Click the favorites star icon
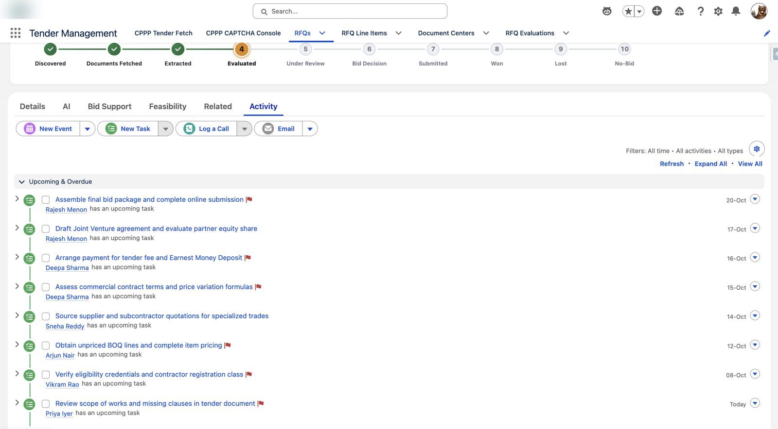 (628, 11)
